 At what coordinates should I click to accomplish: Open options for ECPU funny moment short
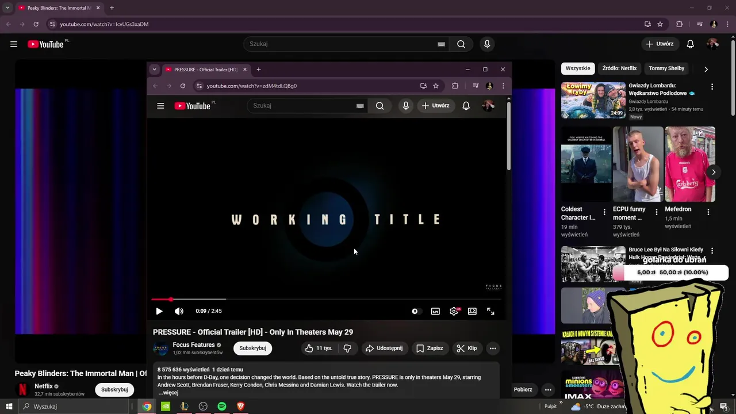[656, 212]
